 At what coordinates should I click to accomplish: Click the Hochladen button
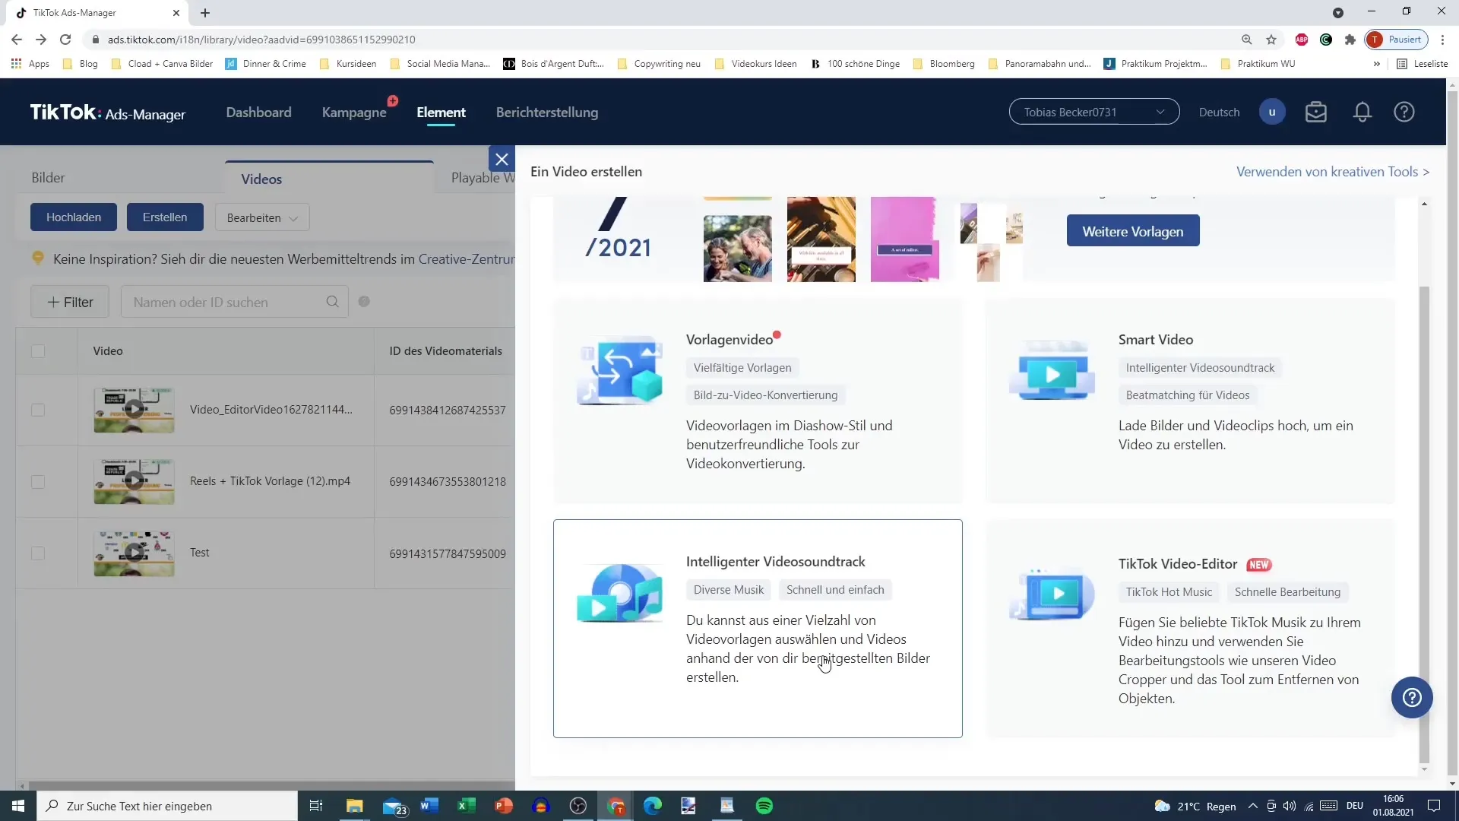(x=74, y=217)
